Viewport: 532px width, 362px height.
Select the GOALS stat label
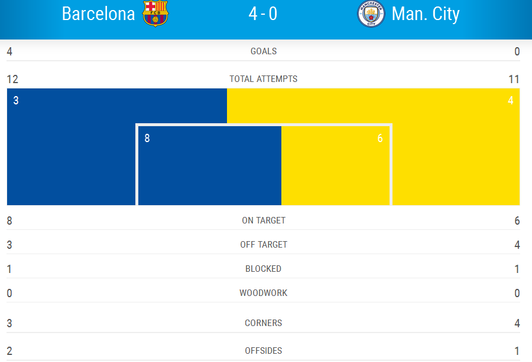(x=264, y=51)
